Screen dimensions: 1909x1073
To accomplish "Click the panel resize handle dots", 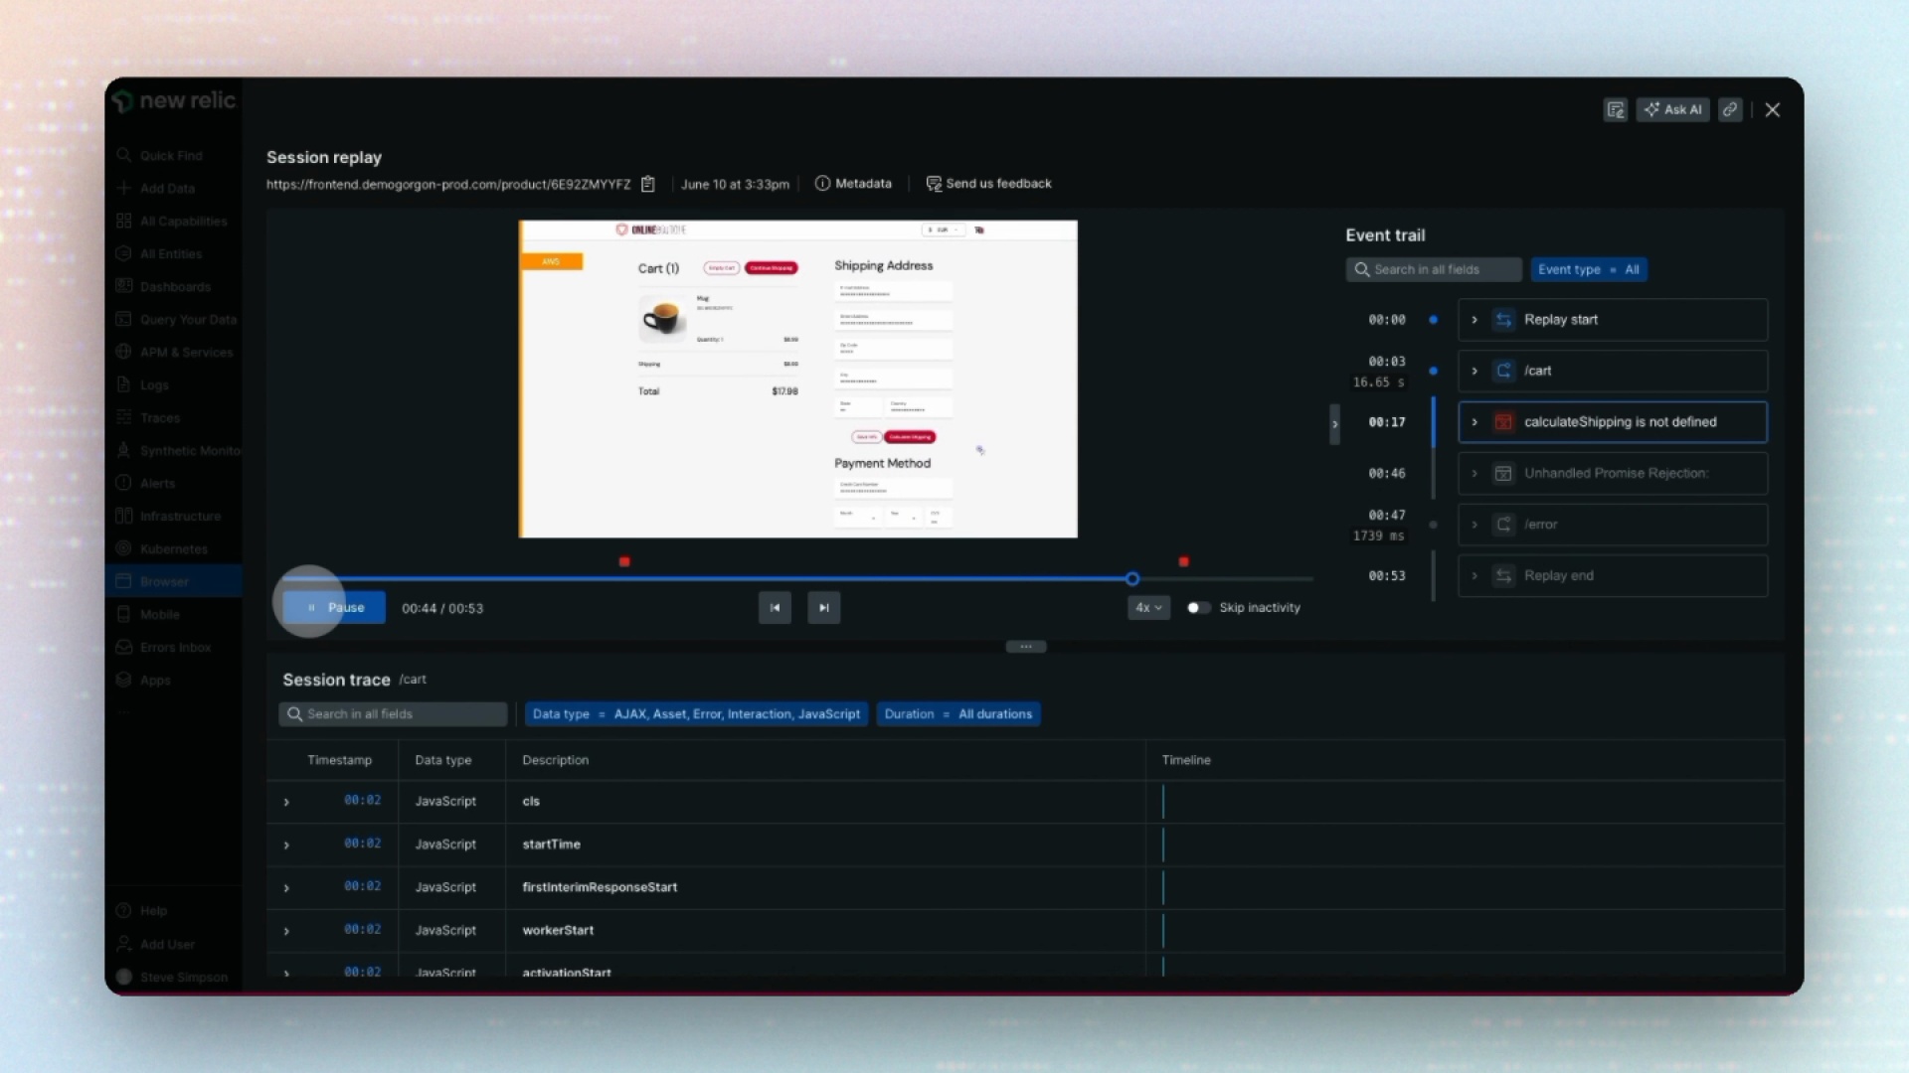I will pos(1025,647).
